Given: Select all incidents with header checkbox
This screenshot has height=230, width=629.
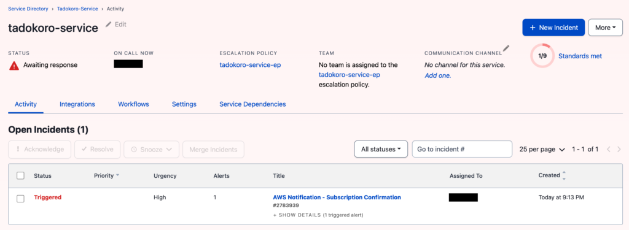Looking at the screenshot, I should click(20, 175).
